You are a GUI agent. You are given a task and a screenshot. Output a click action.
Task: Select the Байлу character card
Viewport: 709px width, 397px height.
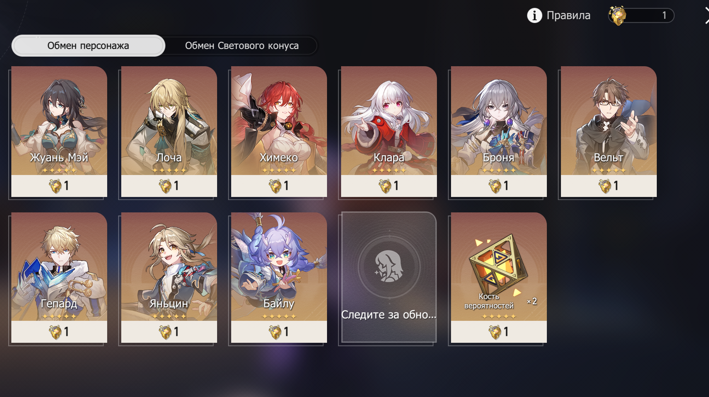tap(279, 278)
